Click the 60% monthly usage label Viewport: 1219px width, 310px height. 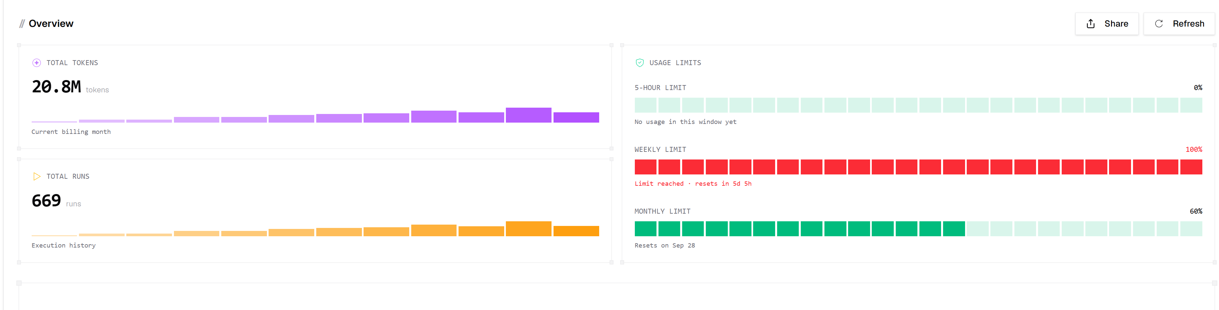[x=1196, y=211]
